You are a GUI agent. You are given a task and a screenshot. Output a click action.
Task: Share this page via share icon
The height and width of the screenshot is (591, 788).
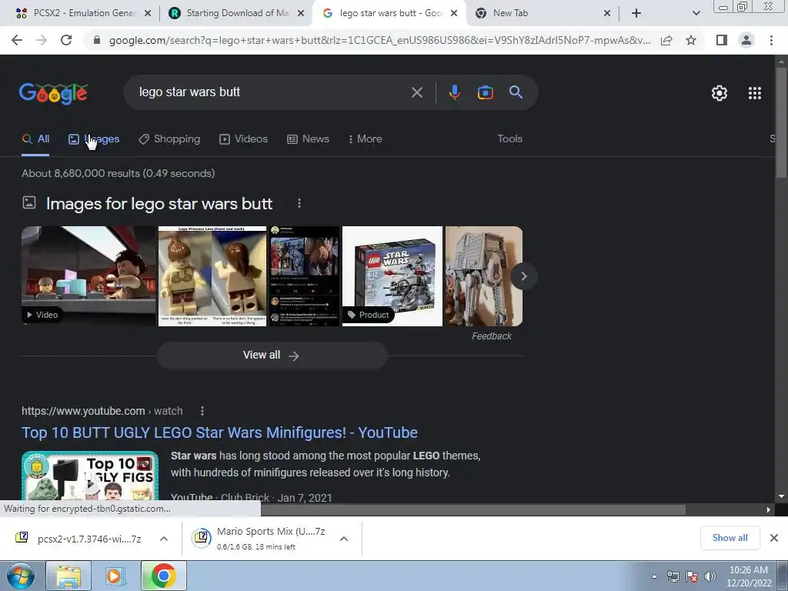(666, 40)
